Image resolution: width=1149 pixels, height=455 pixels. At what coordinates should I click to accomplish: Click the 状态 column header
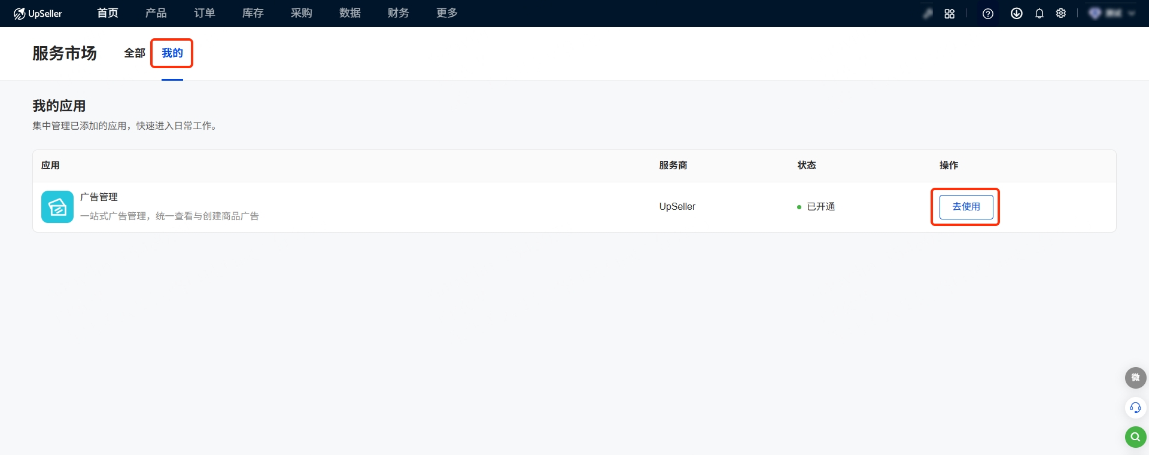(807, 165)
